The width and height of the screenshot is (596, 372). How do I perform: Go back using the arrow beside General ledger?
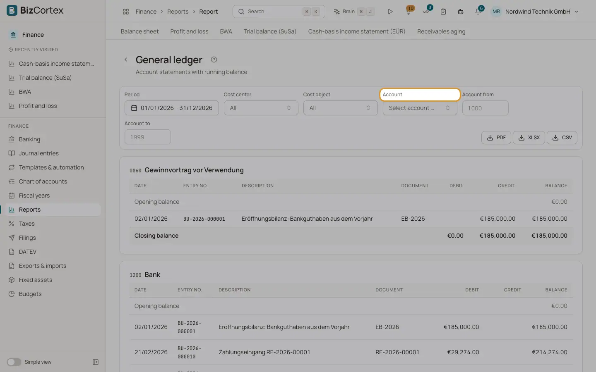[x=126, y=60]
